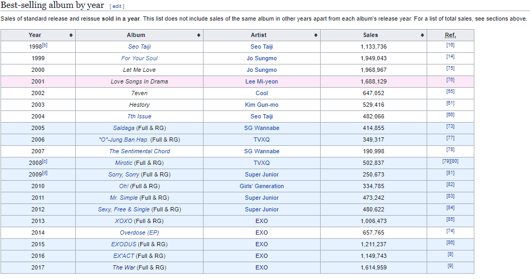Sort table by Album column arrows

coord(199,35)
